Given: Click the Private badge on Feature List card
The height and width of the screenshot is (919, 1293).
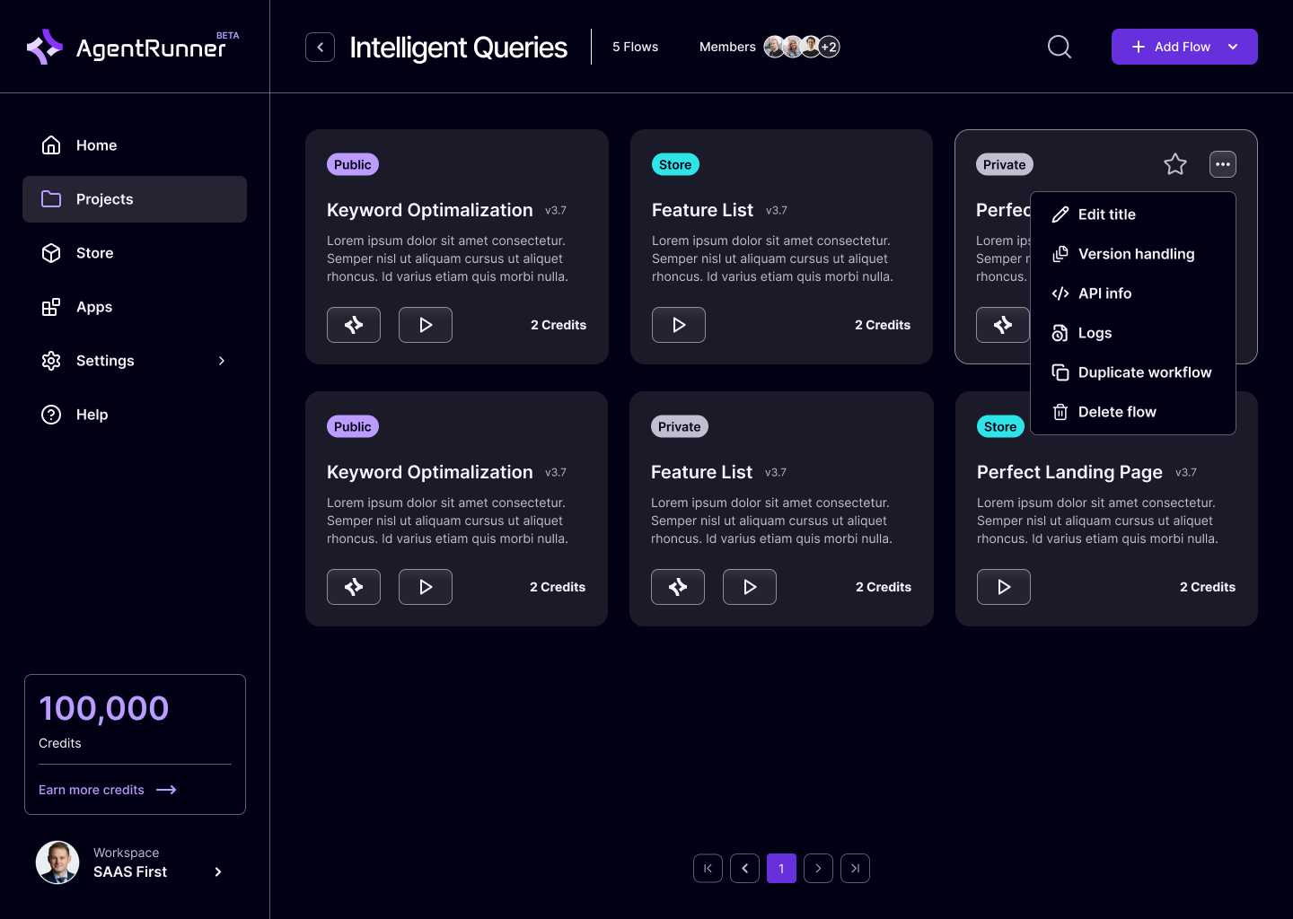Looking at the screenshot, I should click(x=679, y=426).
